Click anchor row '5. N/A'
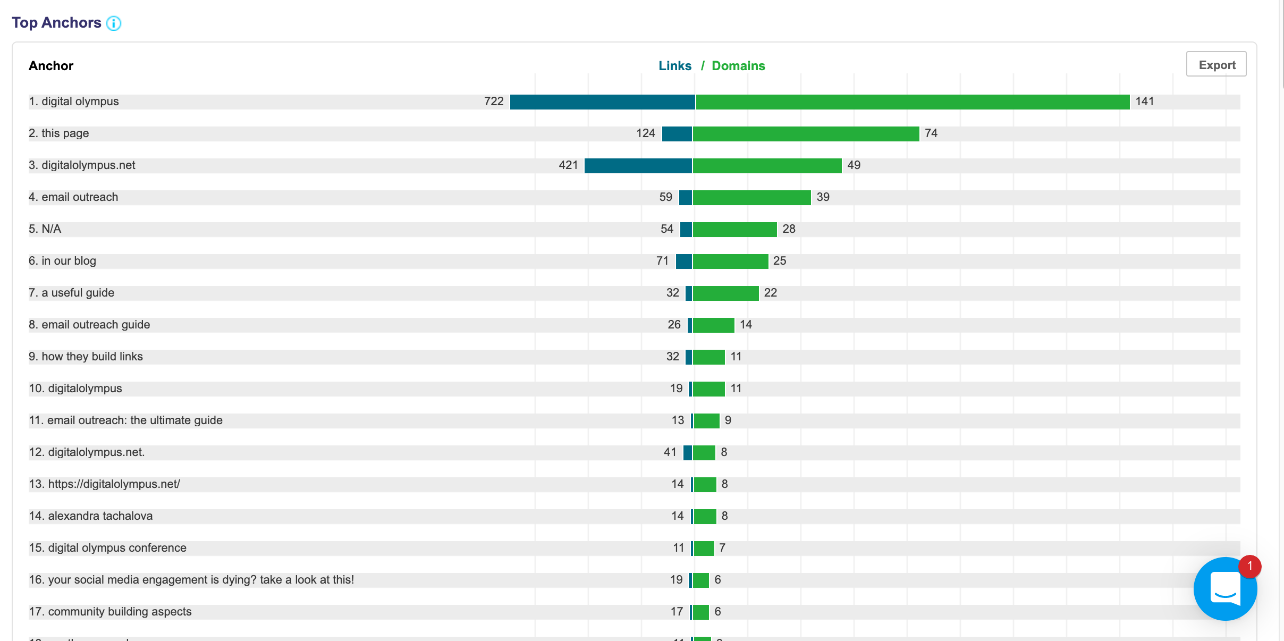This screenshot has height=641, width=1284. coord(635,229)
